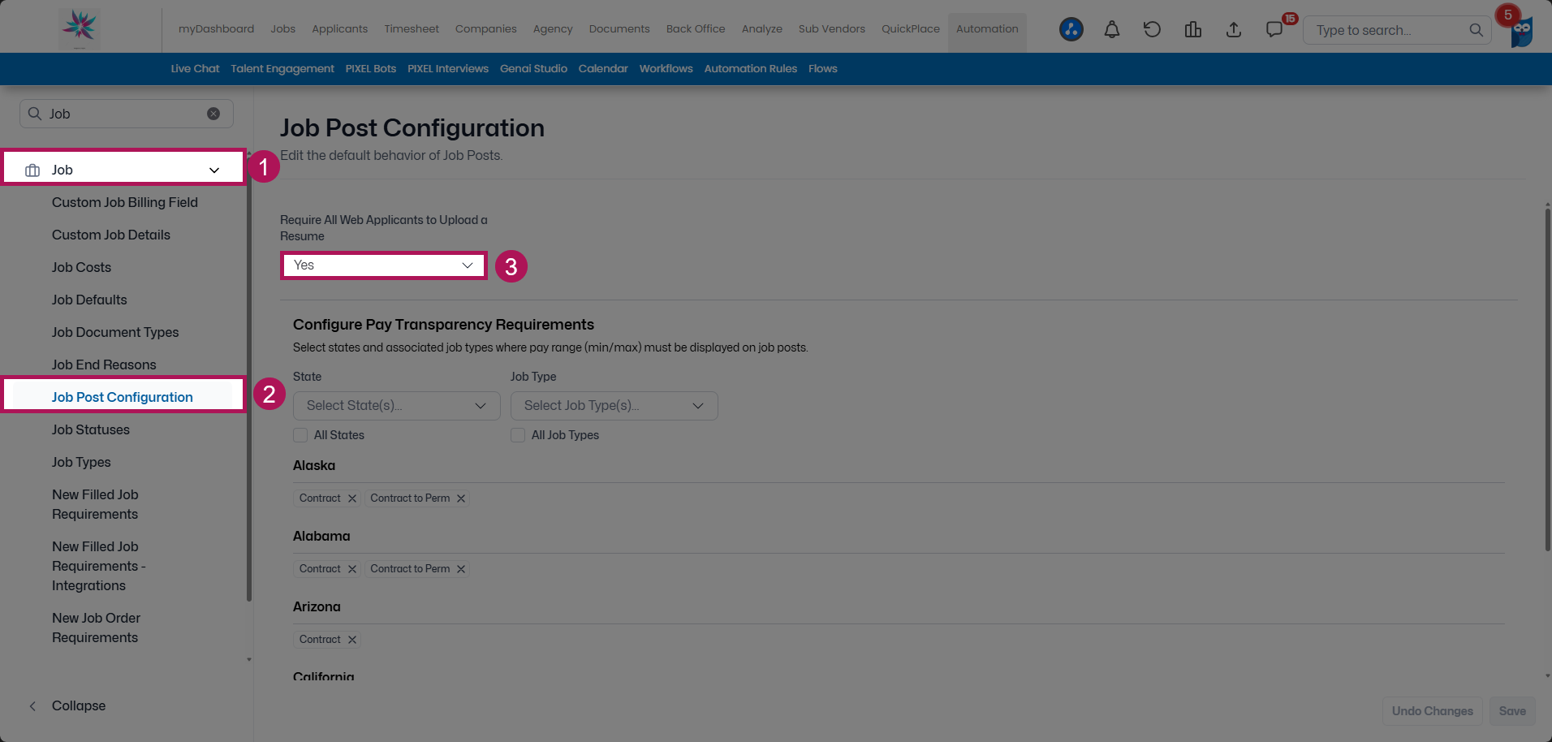Open the Automation top menu
The image size is (1552, 742).
tap(987, 28)
